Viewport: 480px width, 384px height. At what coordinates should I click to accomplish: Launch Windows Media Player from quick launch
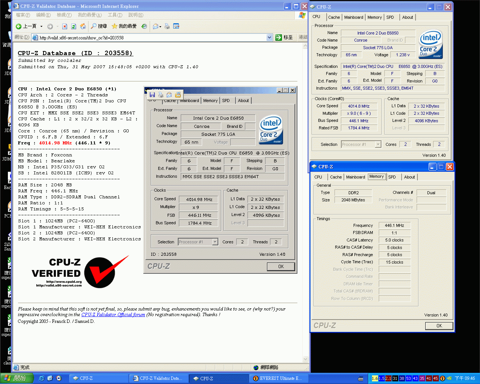point(59,378)
